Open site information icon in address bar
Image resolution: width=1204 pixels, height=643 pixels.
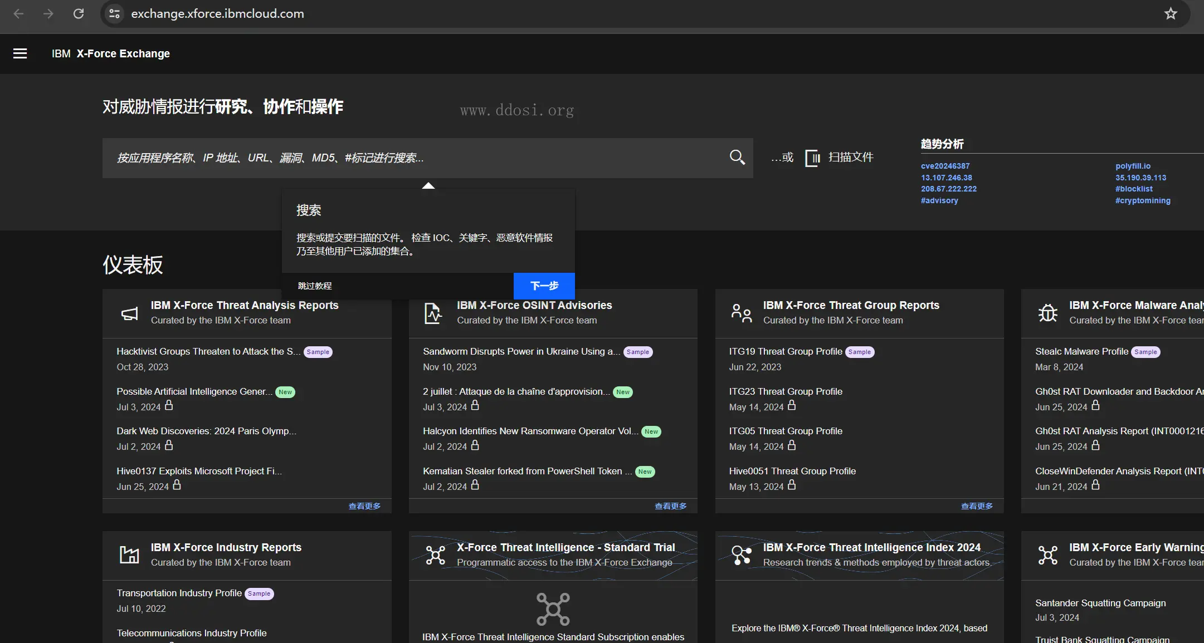pyautogui.click(x=114, y=13)
